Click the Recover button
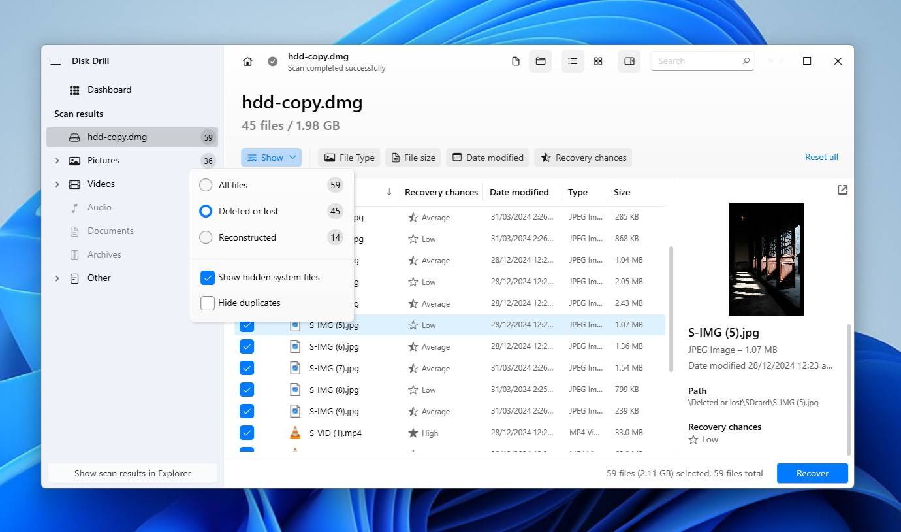This screenshot has height=532, width=901. (812, 473)
